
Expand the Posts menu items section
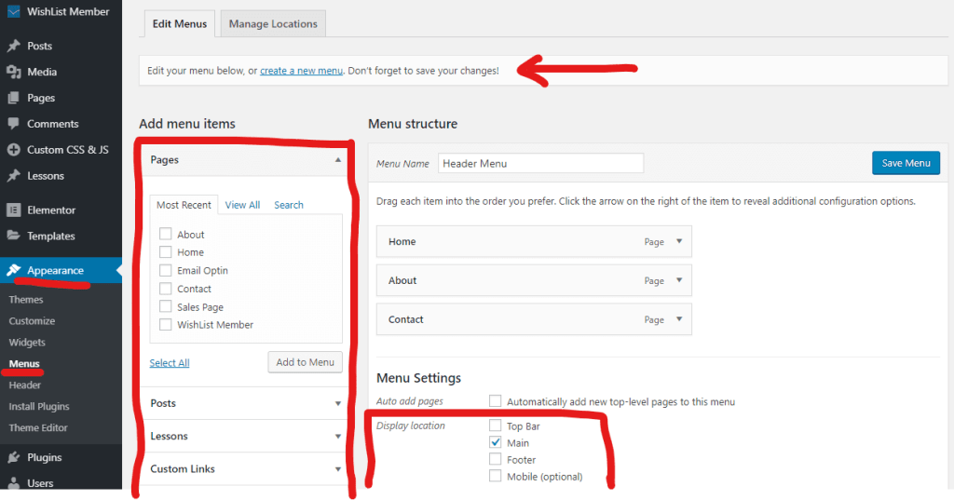[x=337, y=403]
